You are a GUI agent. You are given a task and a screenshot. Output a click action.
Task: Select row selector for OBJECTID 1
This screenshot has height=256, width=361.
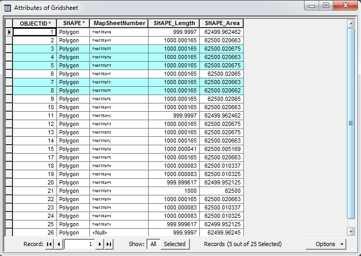[x=9, y=32]
